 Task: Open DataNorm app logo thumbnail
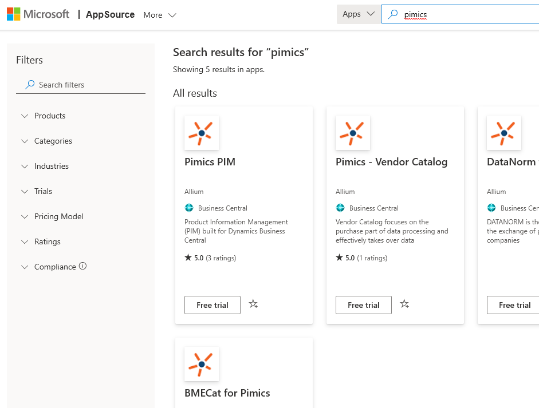coord(504,133)
